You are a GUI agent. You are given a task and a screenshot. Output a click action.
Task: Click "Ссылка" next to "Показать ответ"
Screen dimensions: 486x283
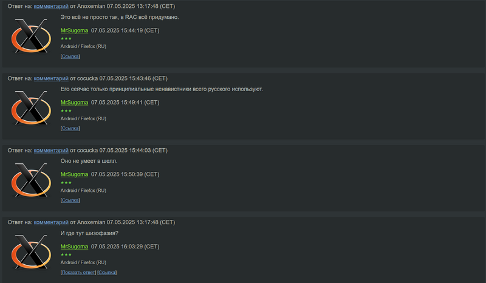108,273
